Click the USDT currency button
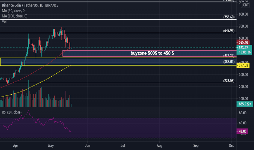This screenshot has width=254, height=150. pyautogui.click(x=245, y=5)
